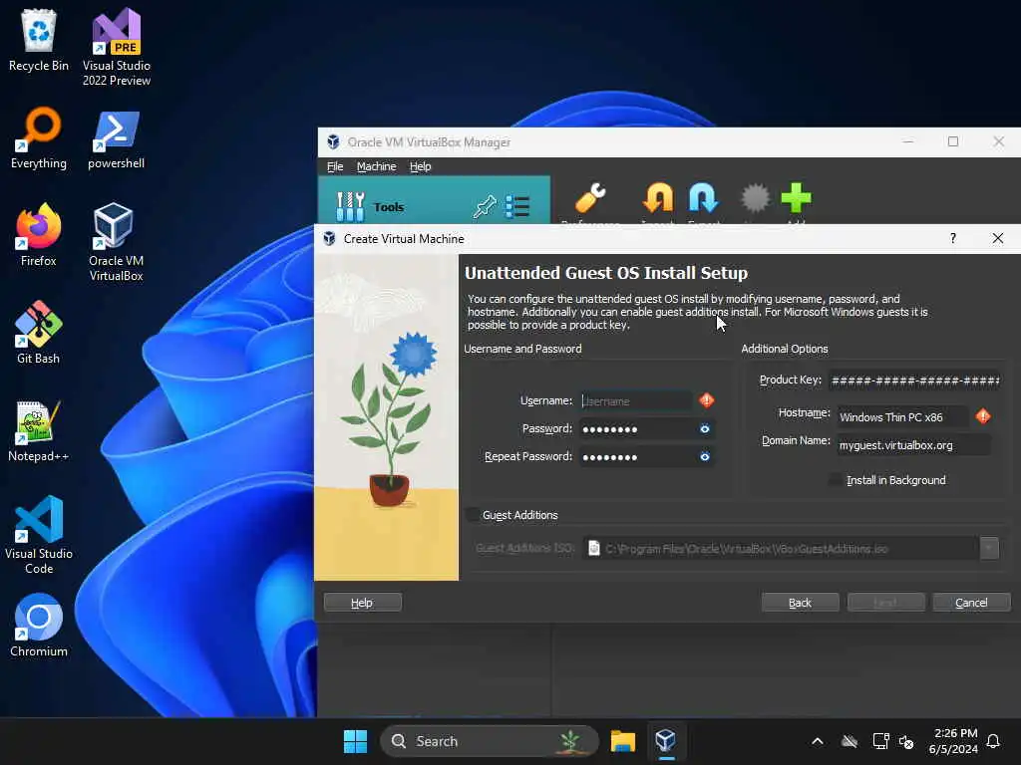1021x765 pixels.
Task: Open the Machine menu
Action: pyautogui.click(x=376, y=166)
